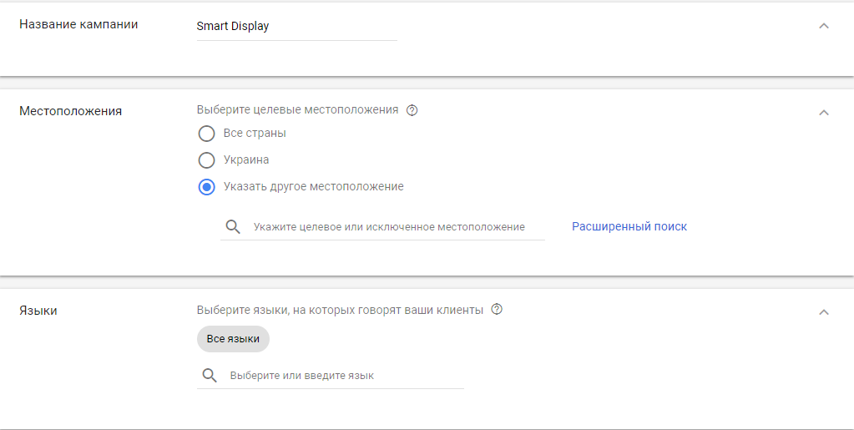This screenshot has width=854, height=430.
Task: Click the "Выберите целевые местоположения" text
Action: 297,110
